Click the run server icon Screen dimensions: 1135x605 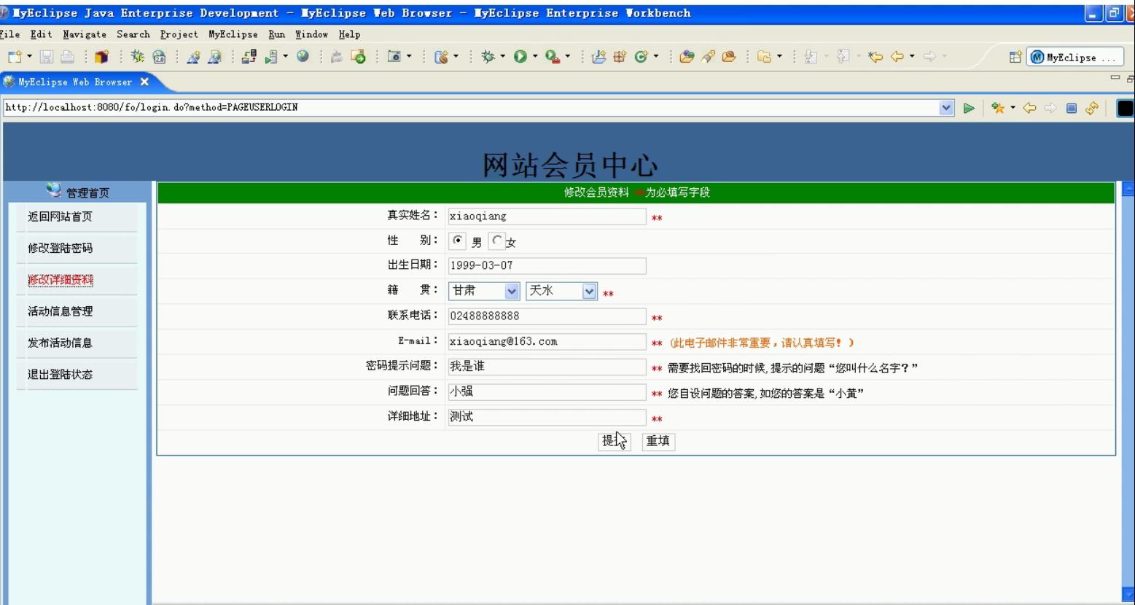click(271, 57)
